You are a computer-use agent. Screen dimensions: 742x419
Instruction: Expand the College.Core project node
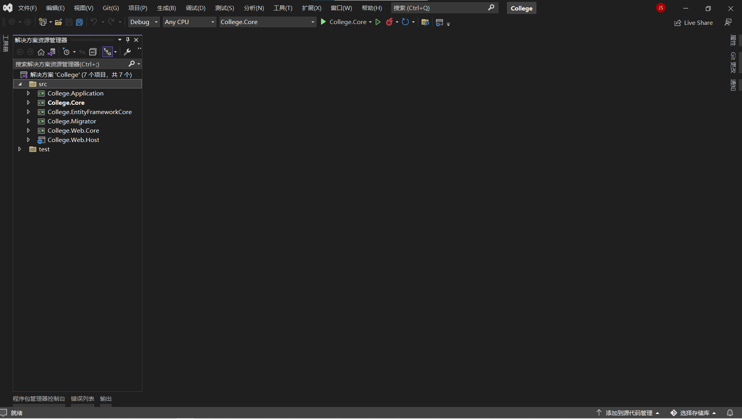[x=28, y=103]
